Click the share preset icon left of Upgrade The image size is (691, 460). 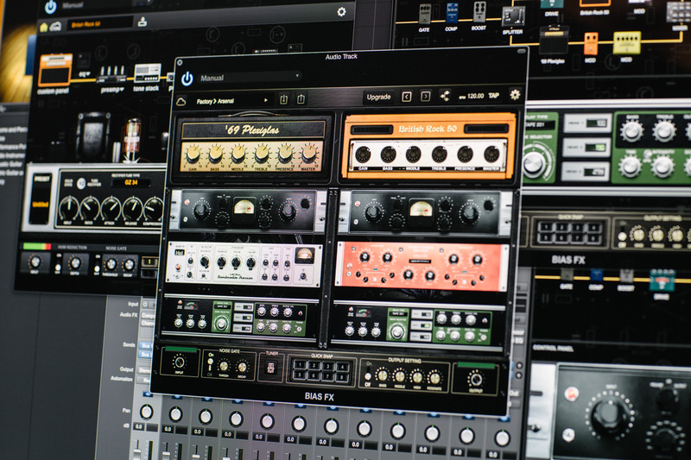click(301, 98)
